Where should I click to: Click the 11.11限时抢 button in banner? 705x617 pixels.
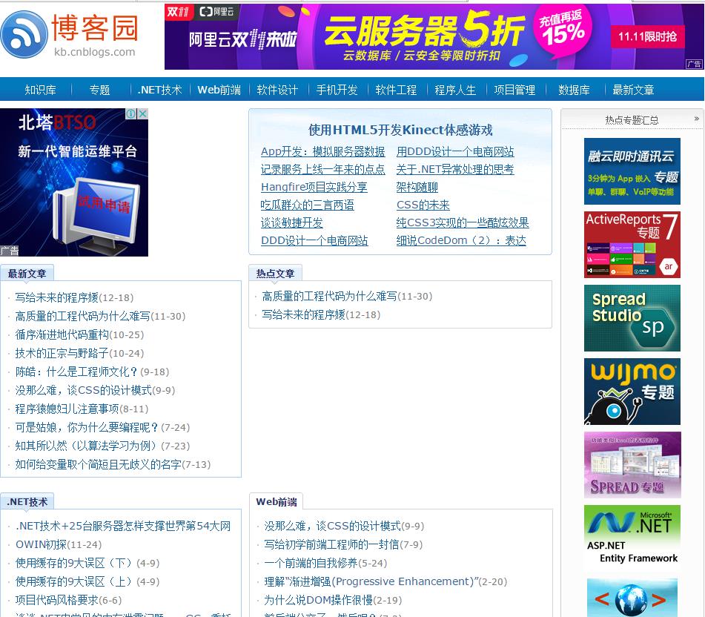pos(647,36)
